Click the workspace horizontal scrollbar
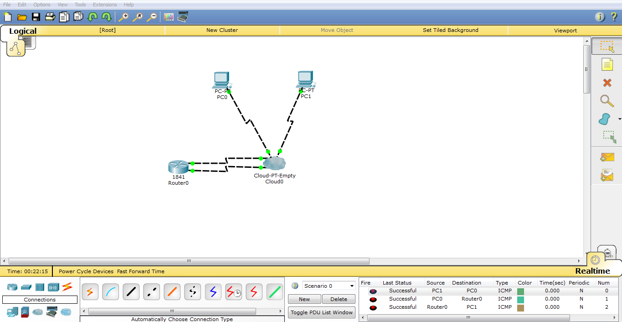 [x=188, y=261]
